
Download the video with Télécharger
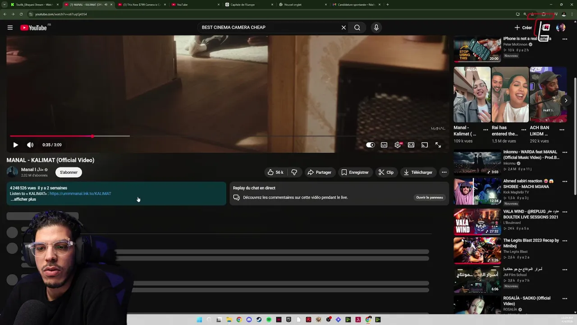[418, 172]
